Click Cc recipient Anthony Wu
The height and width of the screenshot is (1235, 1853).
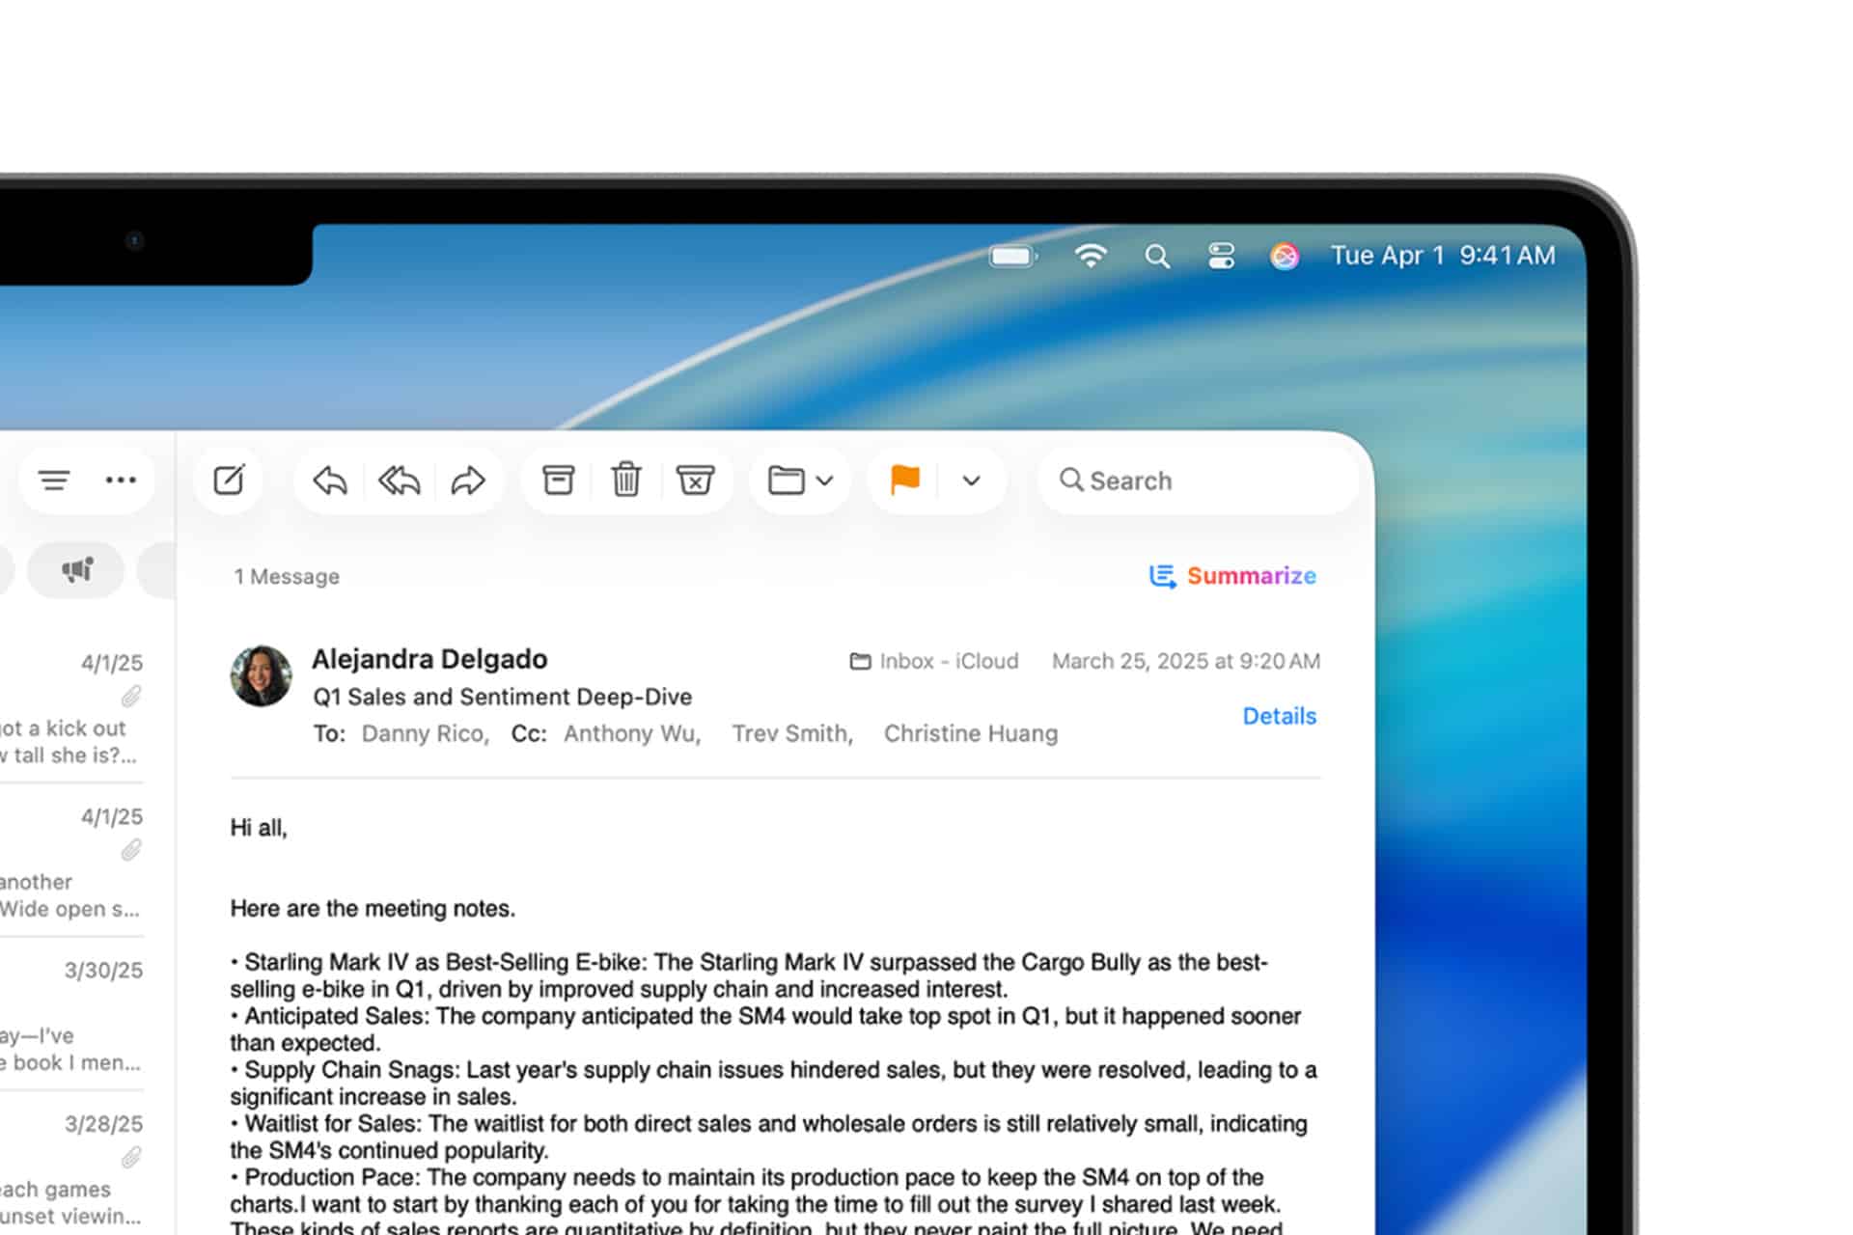point(632,733)
